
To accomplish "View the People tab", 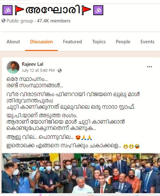I will 123,42.
